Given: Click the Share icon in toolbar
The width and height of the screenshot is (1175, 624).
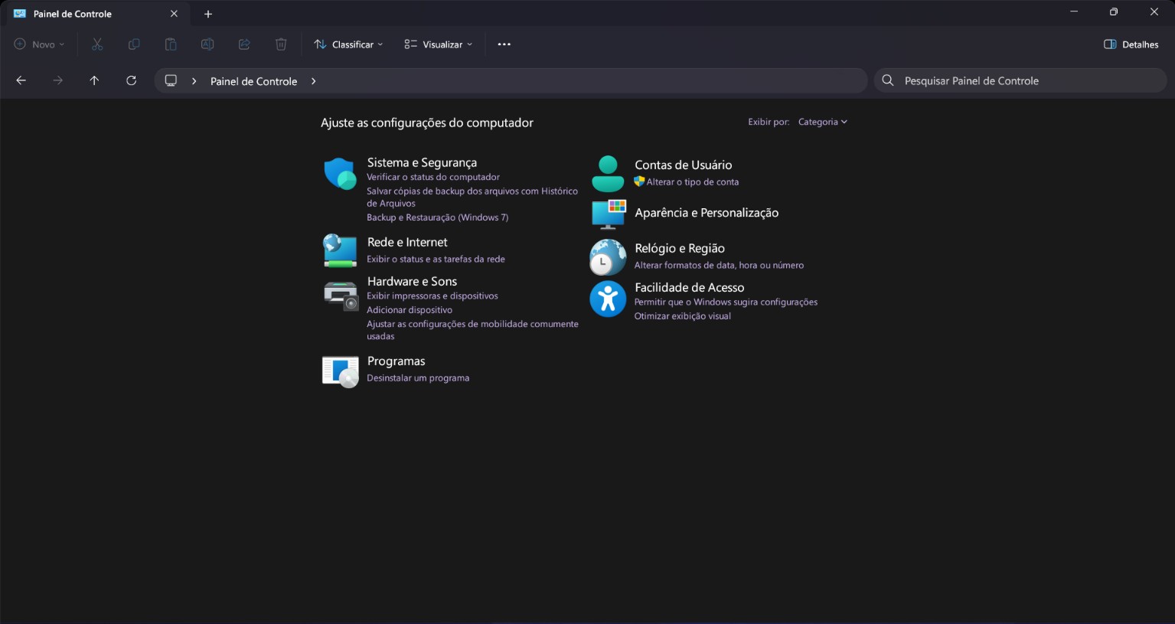Looking at the screenshot, I should click(244, 44).
